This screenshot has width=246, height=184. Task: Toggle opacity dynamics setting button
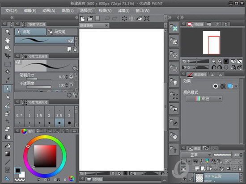[71, 85]
